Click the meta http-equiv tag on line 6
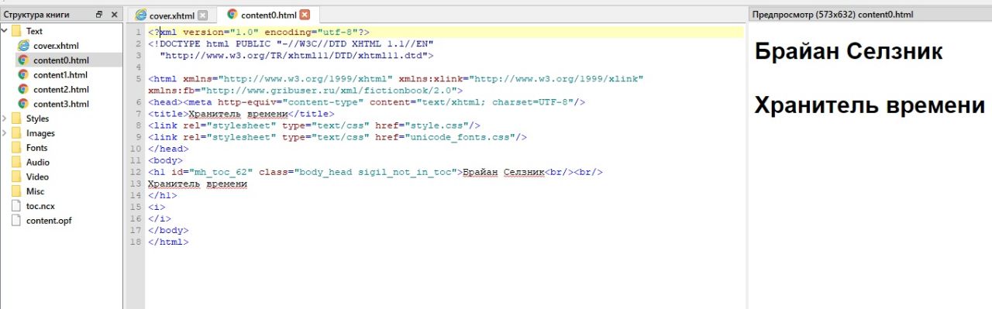The image size is (992, 309). click(x=385, y=102)
